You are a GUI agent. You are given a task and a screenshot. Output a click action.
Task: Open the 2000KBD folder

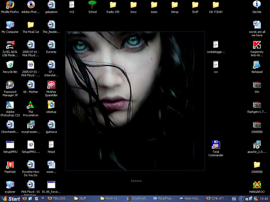[x=257, y=165]
